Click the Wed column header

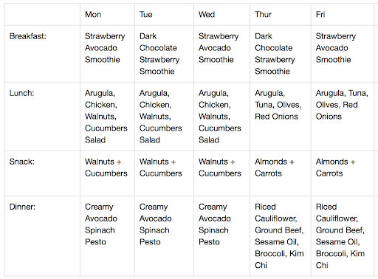tap(207, 15)
